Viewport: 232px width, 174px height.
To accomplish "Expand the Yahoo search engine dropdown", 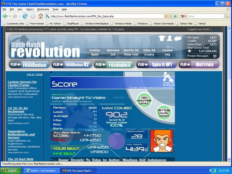I will point(183,16).
